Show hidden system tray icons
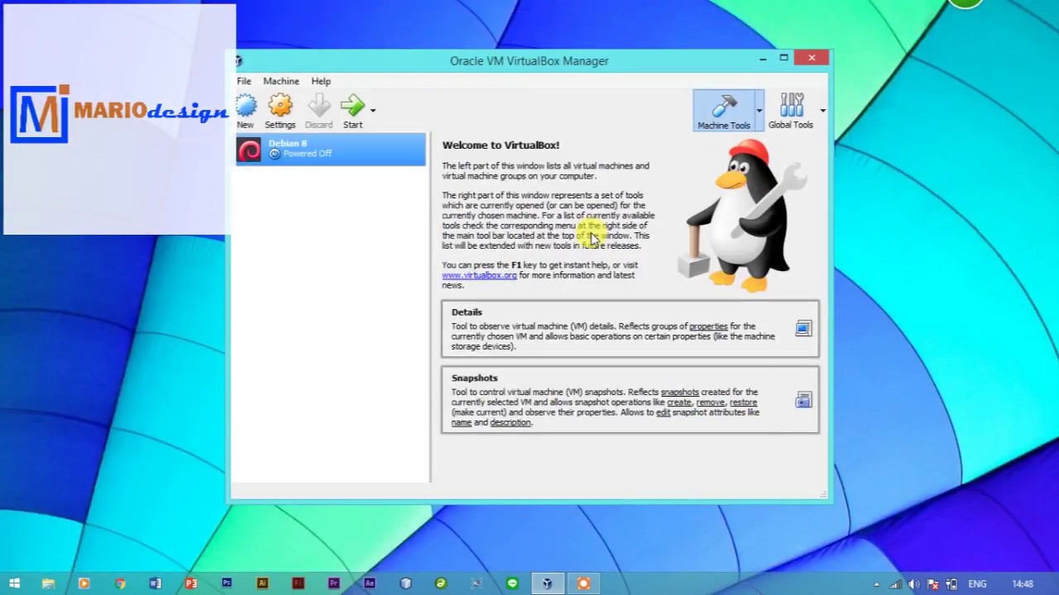1059x595 pixels. pyautogui.click(x=877, y=584)
